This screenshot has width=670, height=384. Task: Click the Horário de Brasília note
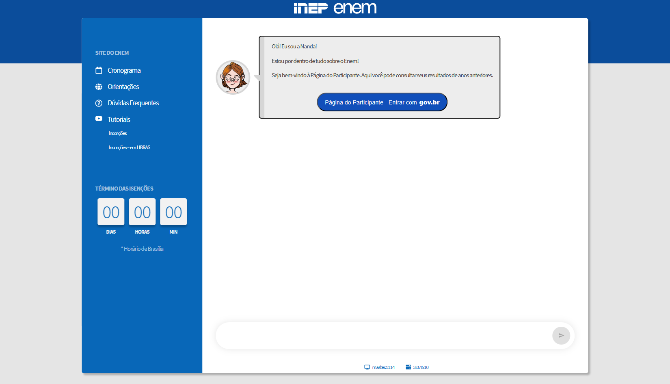click(x=142, y=249)
